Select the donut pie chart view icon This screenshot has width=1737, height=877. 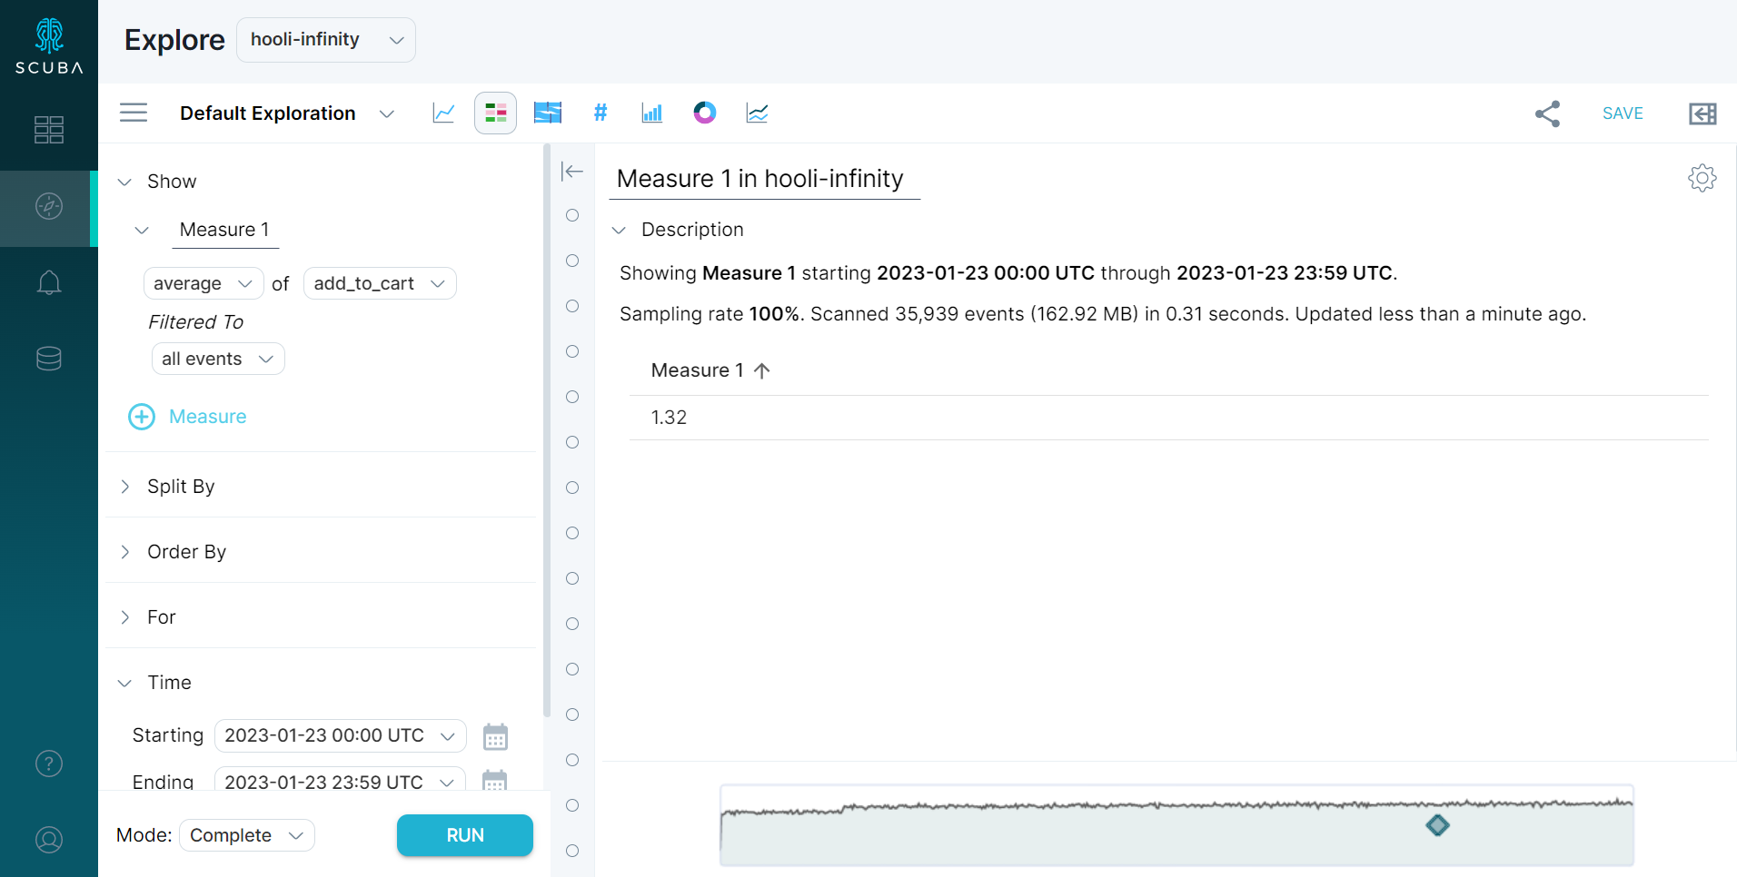click(x=705, y=113)
